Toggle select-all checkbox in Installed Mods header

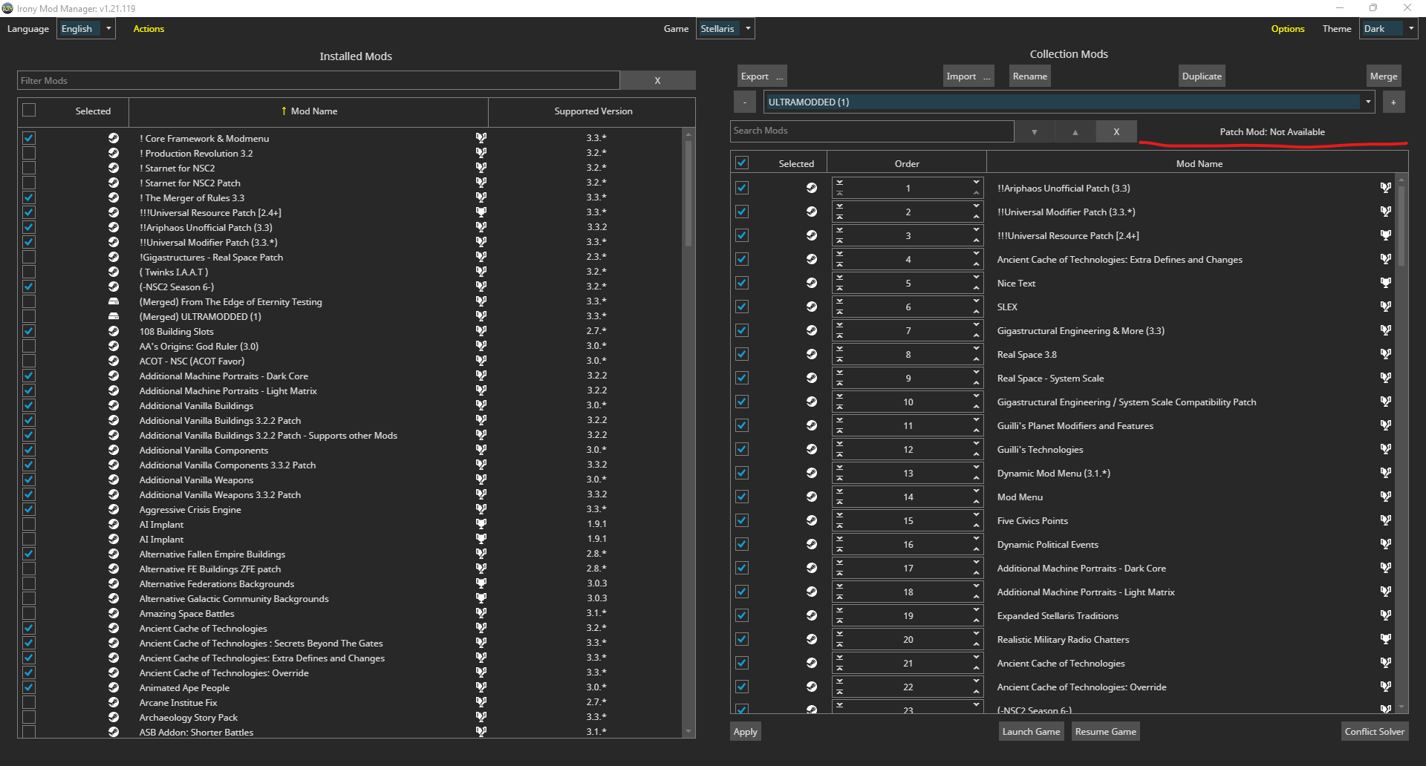click(x=29, y=110)
